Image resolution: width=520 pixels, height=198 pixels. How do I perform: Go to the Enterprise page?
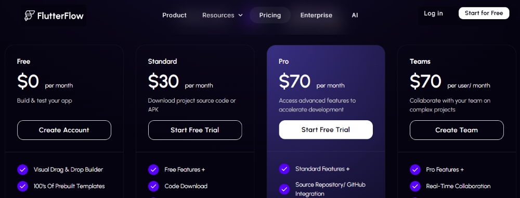click(316, 15)
